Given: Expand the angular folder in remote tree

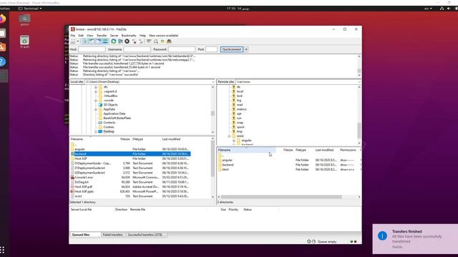Looking at the screenshot, I should pos(234,141).
